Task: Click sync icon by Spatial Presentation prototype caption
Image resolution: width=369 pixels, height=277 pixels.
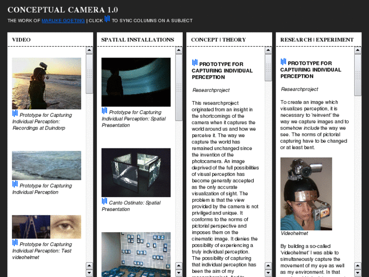Action: click(105, 111)
